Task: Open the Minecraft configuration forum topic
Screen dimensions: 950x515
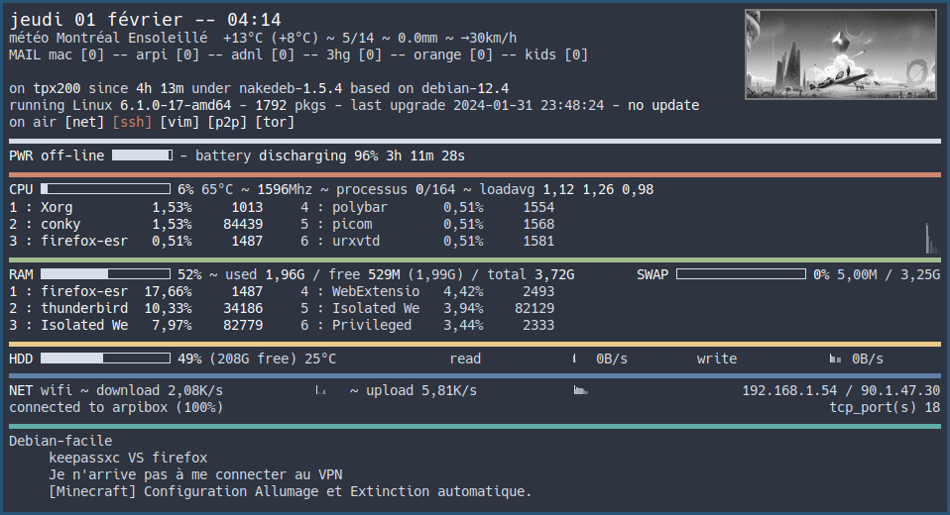Action: 290,491
